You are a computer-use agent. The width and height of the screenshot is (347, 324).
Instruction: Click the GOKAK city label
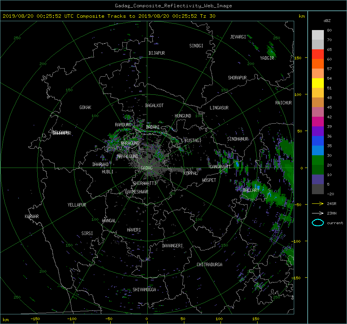pos(85,107)
